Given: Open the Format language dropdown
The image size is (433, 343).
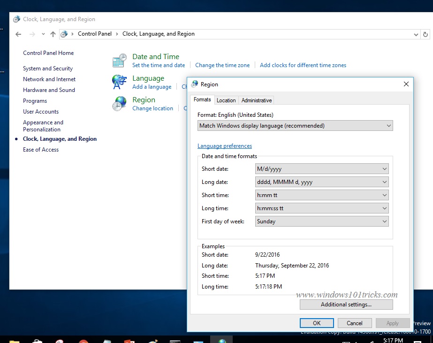Looking at the screenshot, I should click(295, 126).
